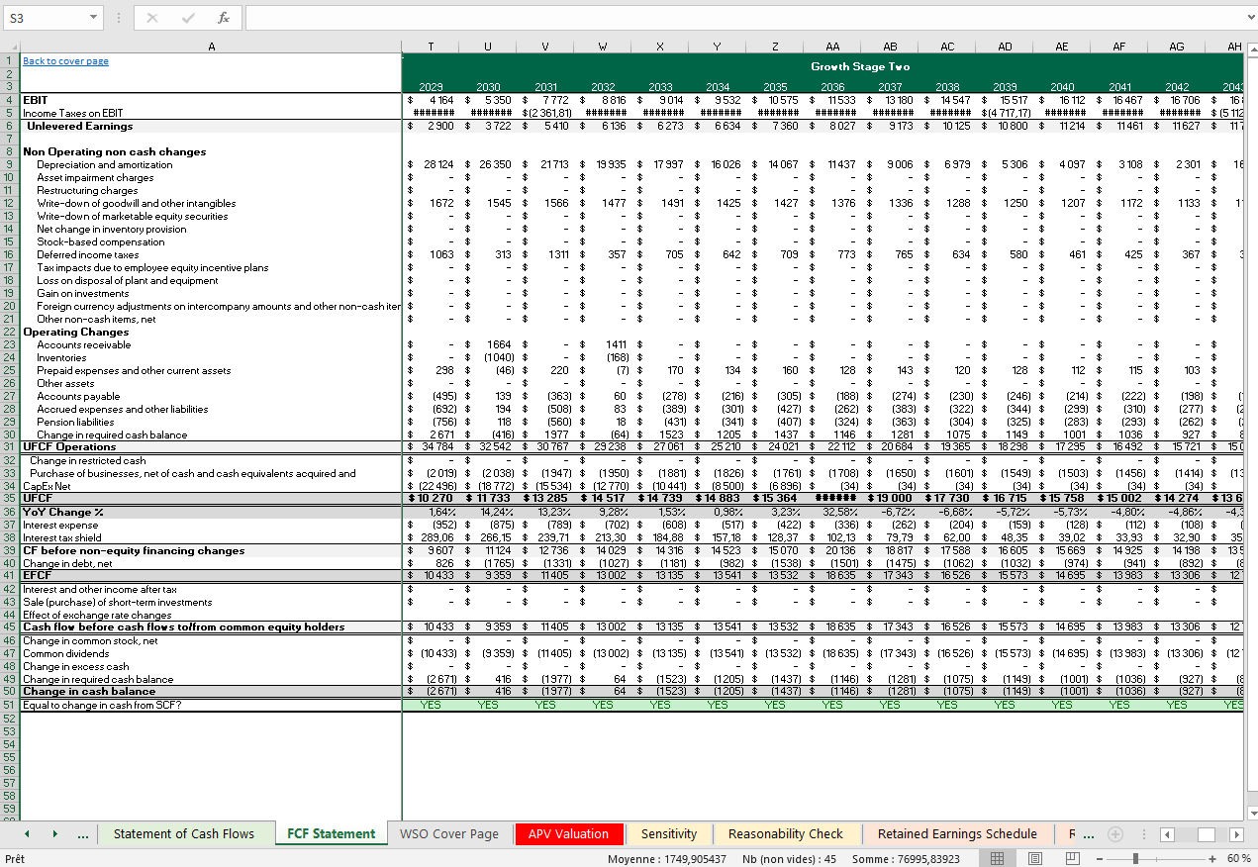Switch to Page Layout view icon
The image size is (1258, 867).
(x=1034, y=858)
